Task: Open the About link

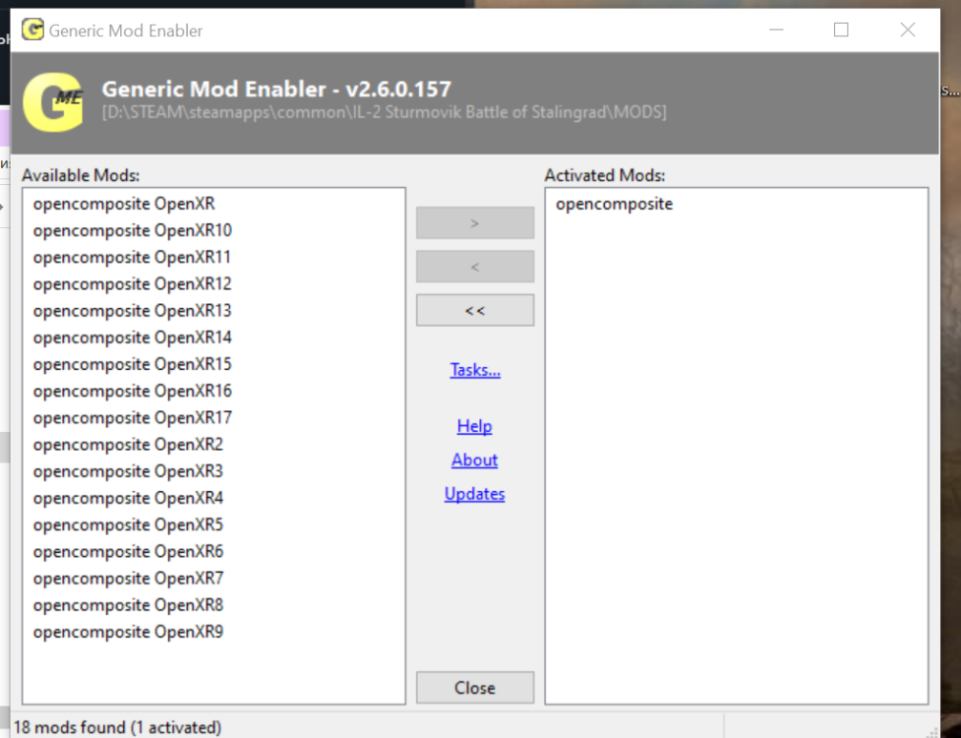Action: pos(474,460)
